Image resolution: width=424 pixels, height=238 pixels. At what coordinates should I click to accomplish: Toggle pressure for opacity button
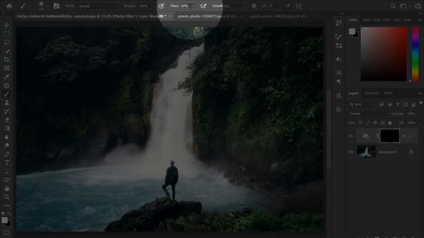tap(161, 6)
